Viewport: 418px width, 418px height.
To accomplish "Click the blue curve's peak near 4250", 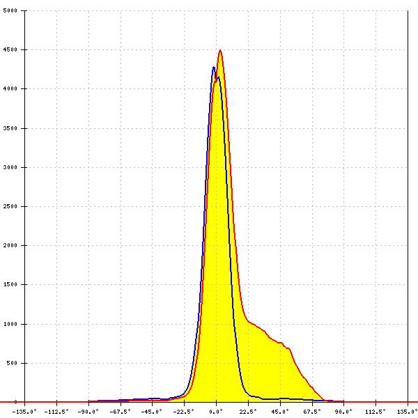I will [x=214, y=68].
